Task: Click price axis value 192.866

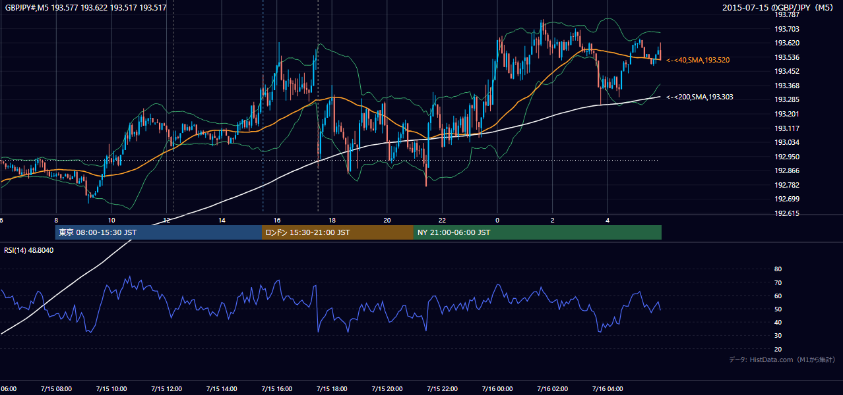Action: (x=786, y=171)
